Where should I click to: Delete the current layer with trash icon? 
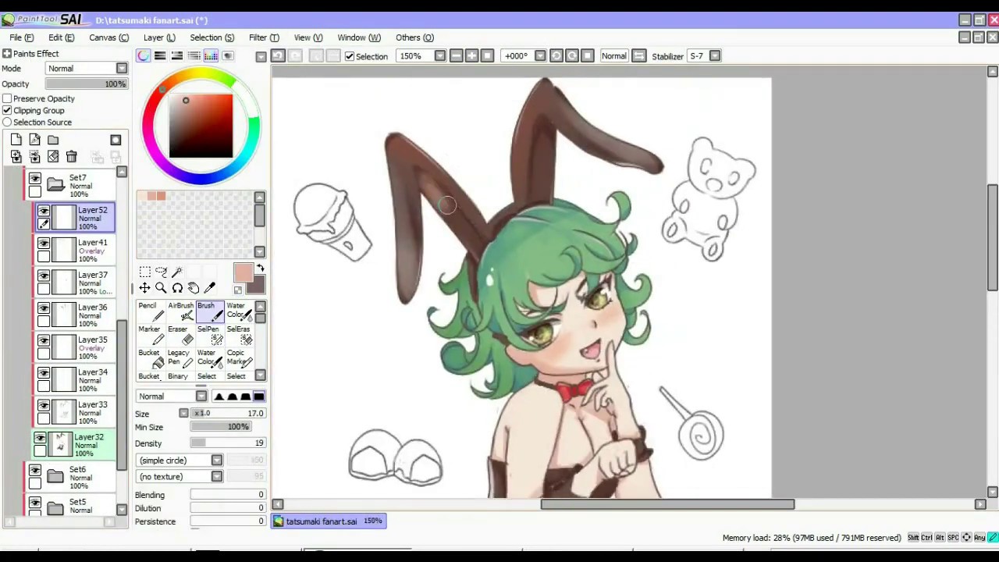(72, 157)
